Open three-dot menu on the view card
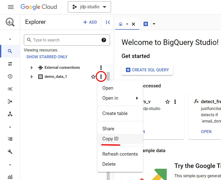The image size is (221, 180). (x=175, y=102)
